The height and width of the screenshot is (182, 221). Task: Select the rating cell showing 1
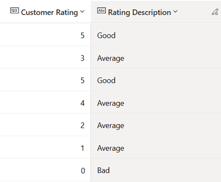pyautogui.click(x=45, y=147)
